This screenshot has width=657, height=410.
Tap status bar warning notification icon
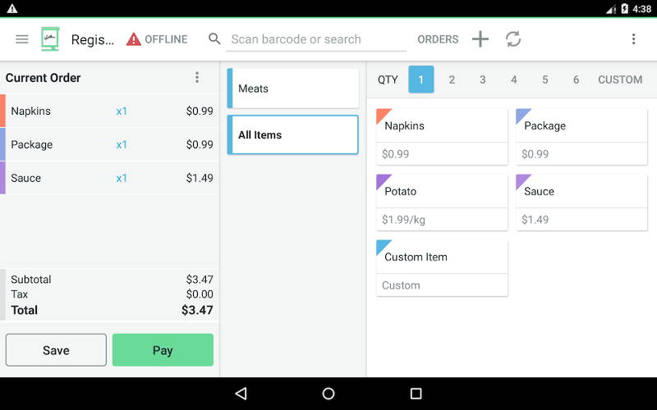pos(12,8)
